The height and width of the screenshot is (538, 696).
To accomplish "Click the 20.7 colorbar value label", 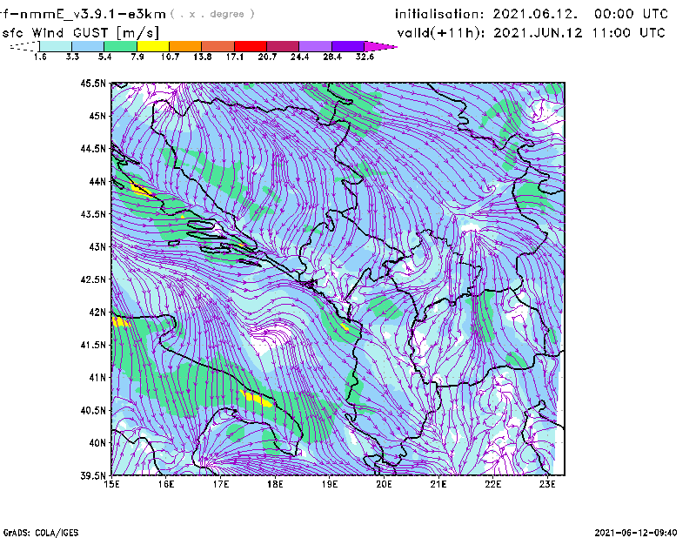I will point(267,57).
